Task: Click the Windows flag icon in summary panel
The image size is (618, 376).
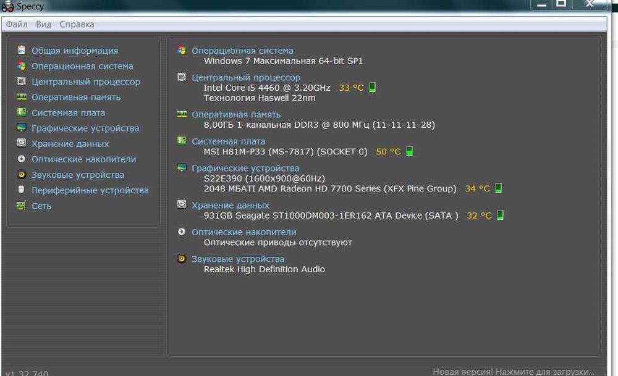Action: pyautogui.click(x=181, y=50)
